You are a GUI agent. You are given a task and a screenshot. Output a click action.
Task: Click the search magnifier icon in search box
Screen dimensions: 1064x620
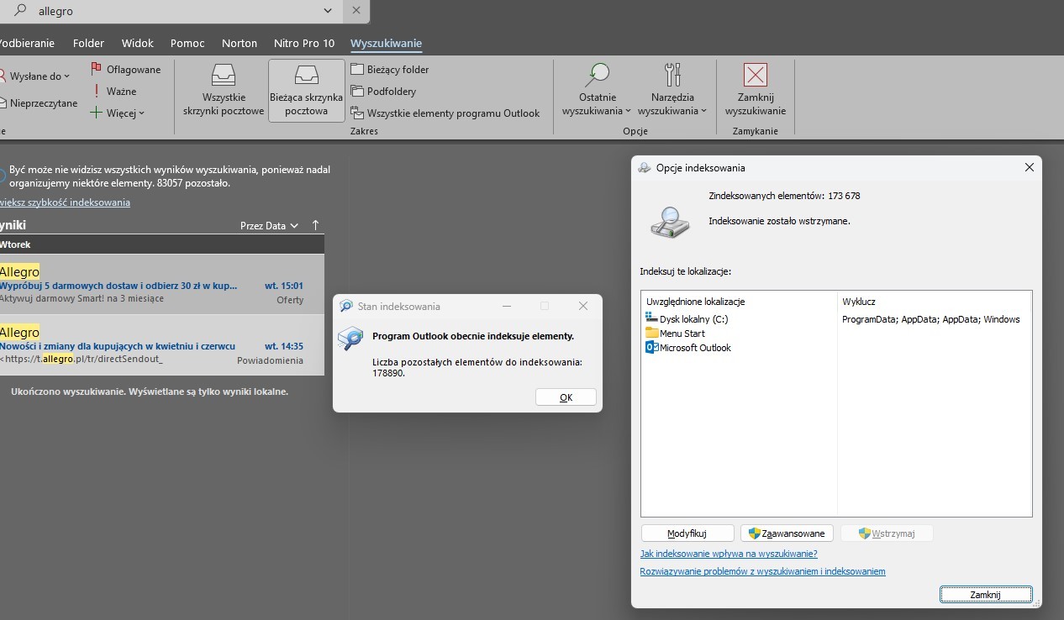(x=20, y=11)
